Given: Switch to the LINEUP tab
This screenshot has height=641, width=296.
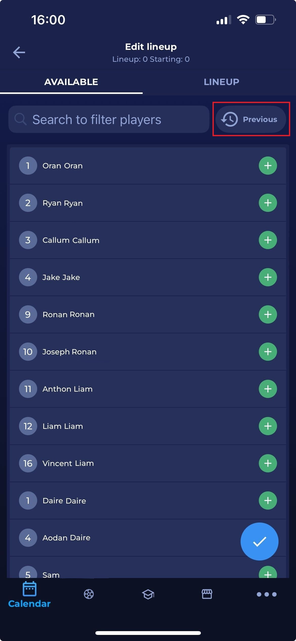Looking at the screenshot, I should click(221, 82).
